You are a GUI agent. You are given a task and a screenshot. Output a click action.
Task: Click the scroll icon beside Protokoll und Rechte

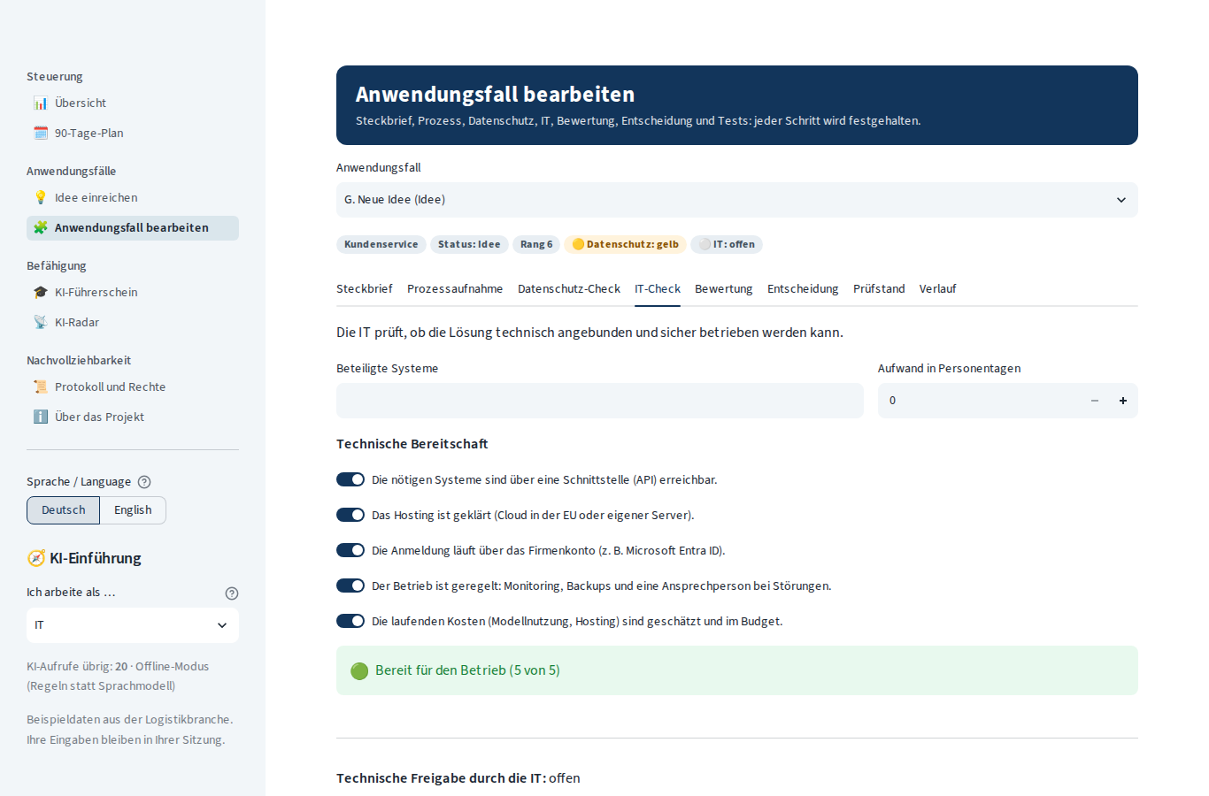point(41,387)
